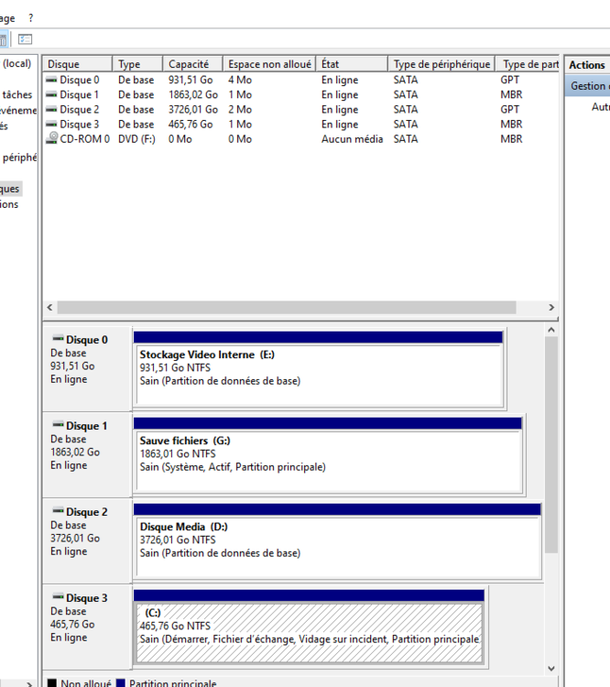Click Type de périphérique column header

point(441,64)
